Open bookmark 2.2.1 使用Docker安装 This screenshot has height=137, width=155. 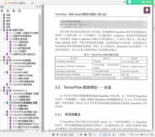(23, 75)
